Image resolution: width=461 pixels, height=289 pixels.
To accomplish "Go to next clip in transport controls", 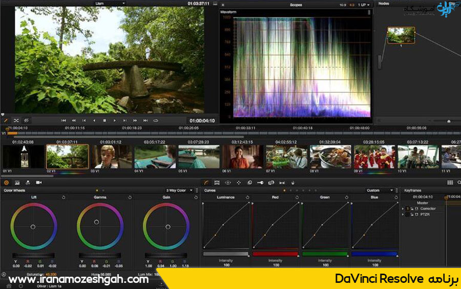I will click(125, 120).
